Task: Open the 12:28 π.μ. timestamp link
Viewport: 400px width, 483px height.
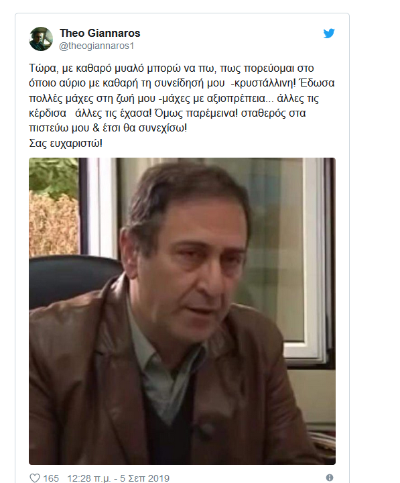Action: coord(88,478)
